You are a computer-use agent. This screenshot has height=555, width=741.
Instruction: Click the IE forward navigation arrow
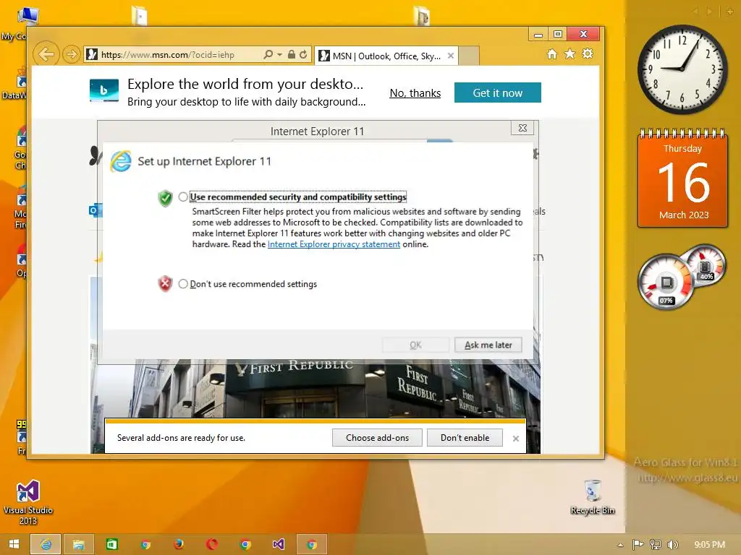(72, 54)
